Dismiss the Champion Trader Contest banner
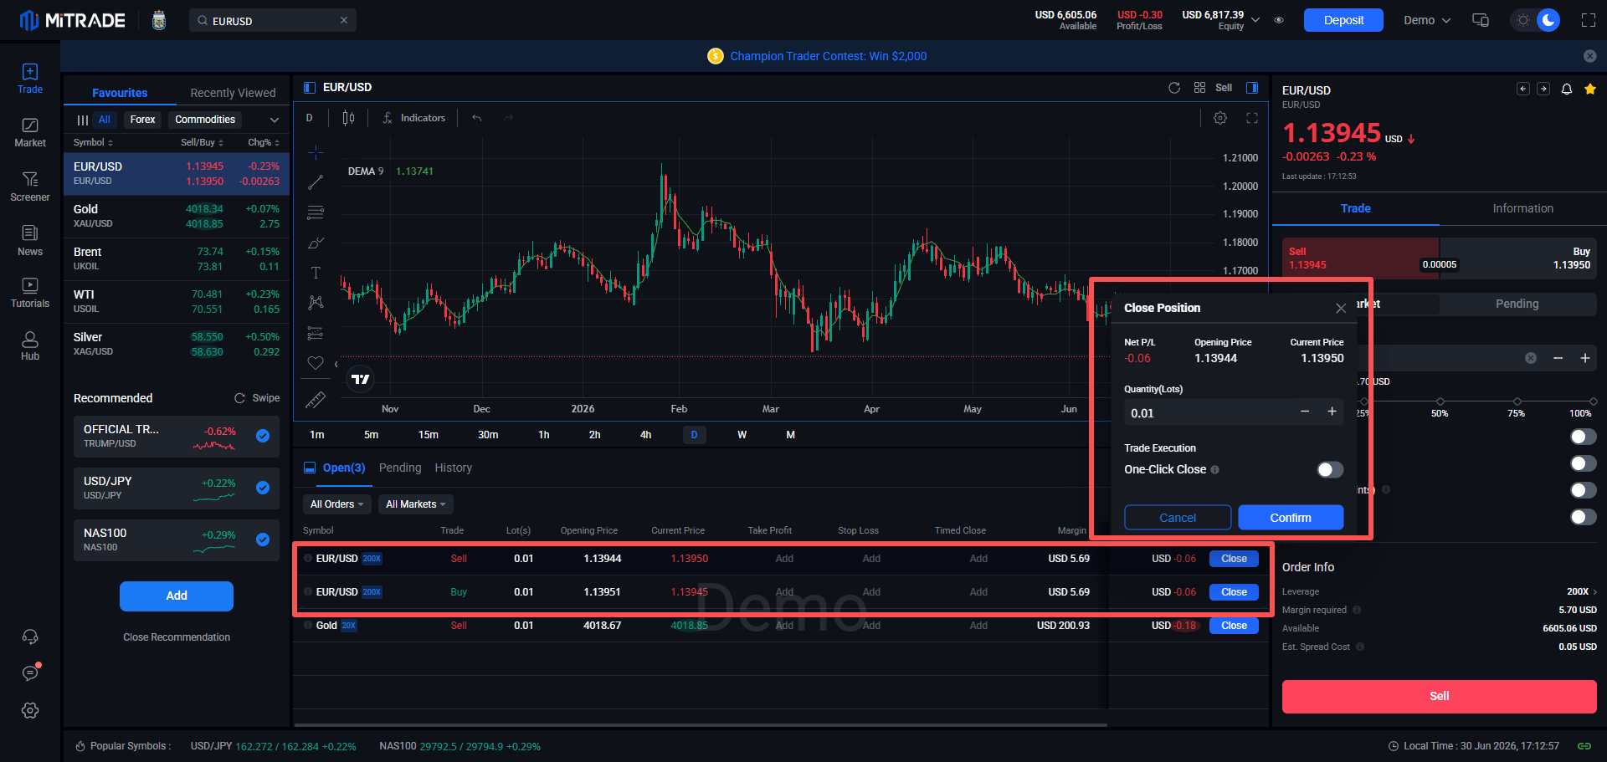 click(1589, 56)
